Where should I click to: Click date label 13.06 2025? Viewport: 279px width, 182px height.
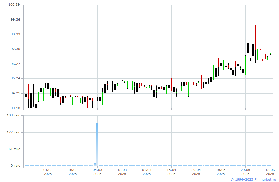pos(270,172)
